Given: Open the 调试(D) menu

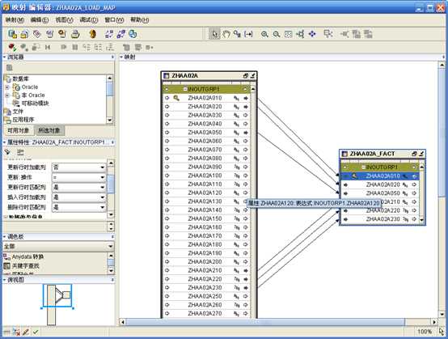Looking at the screenshot, I should 89,20.
